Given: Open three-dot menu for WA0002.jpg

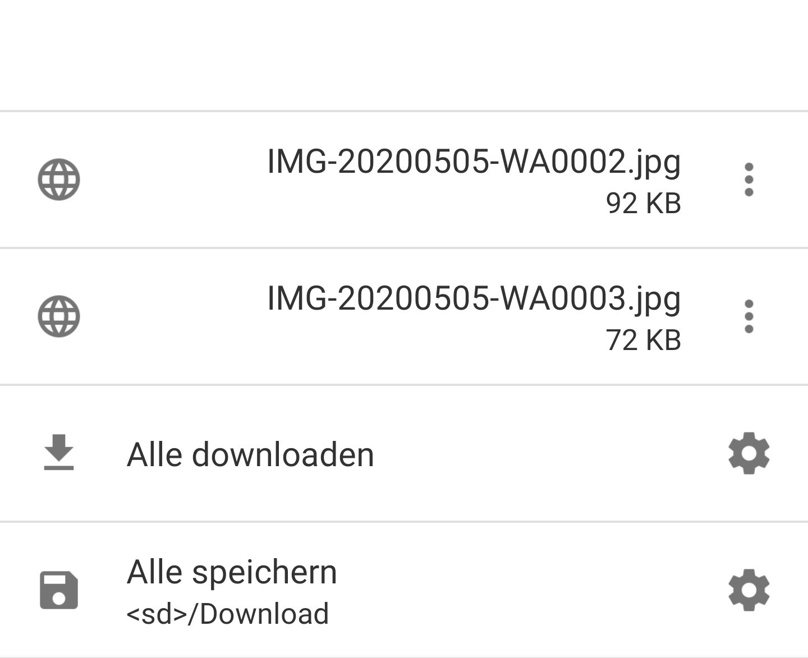Looking at the screenshot, I should 749,180.
